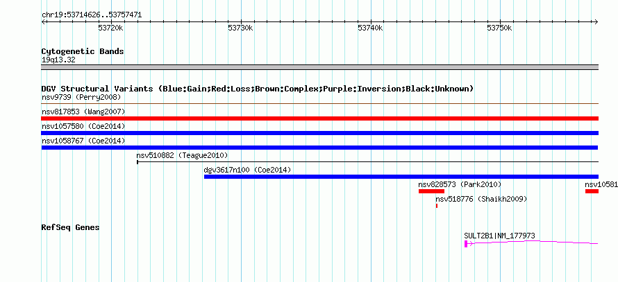Click the black nsv510882 variant line
The image size is (618, 282).
point(368,161)
